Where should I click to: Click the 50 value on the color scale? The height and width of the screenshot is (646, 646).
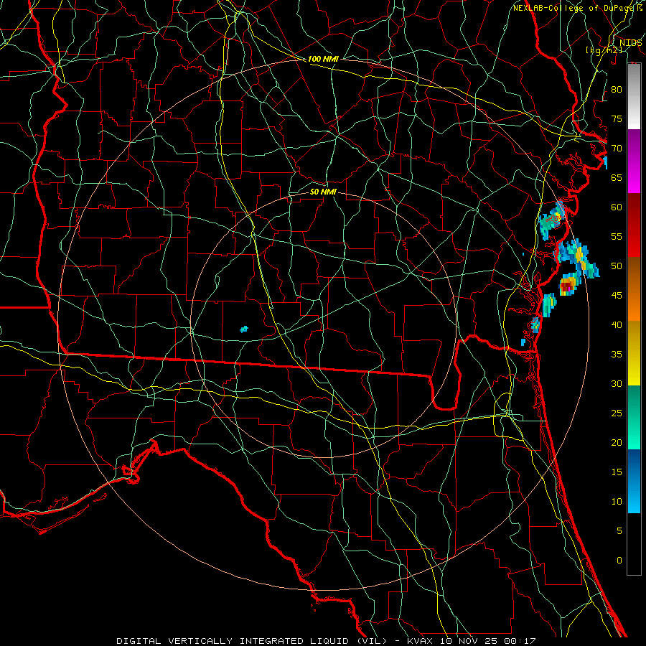pyautogui.click(x=617, y=266)
